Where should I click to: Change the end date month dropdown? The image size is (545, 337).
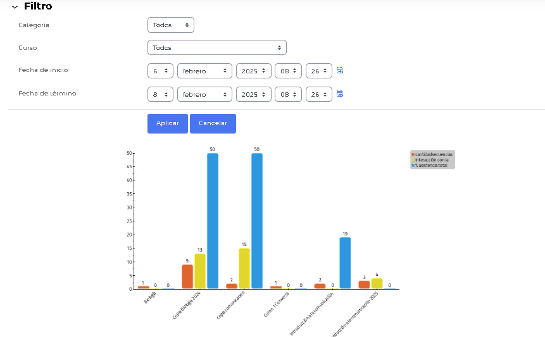(204, 94)
